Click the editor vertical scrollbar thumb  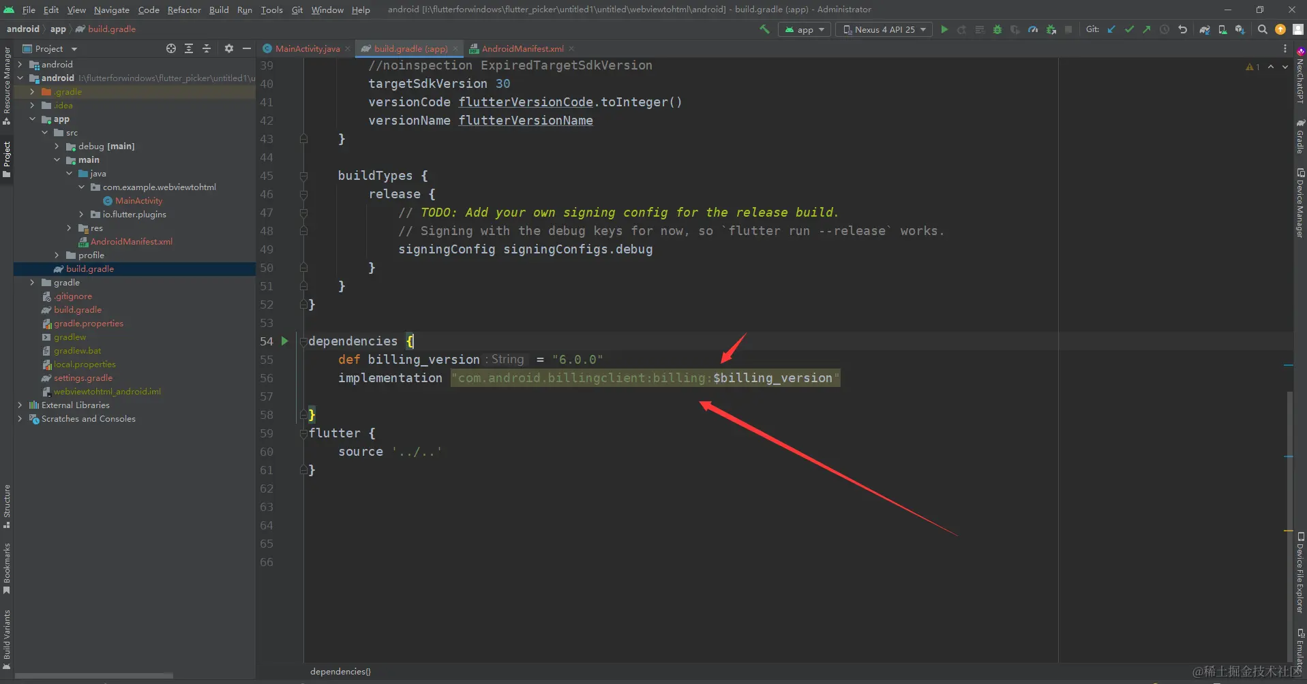coord(1289,527)
